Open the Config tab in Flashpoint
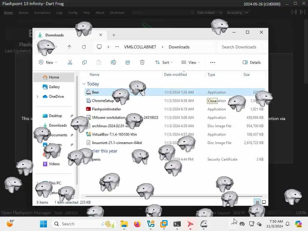The image size is (308, 231). [73, 13]
